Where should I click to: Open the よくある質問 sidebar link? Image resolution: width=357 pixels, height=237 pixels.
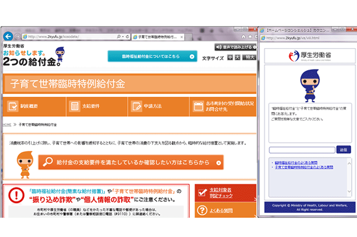click(221, 211)
